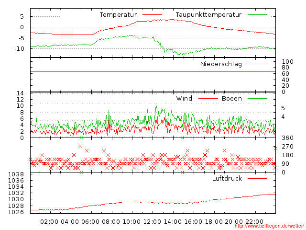
Task: Click the red Wind legend line sample
Action: (208, 98)
